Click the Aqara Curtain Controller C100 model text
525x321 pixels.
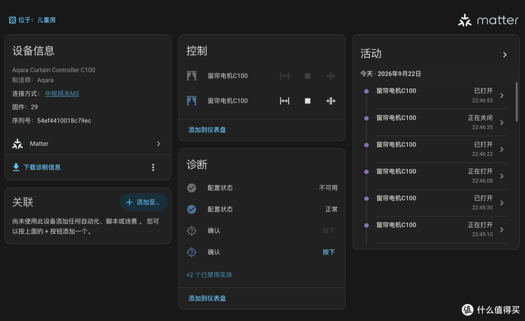pyautogui.click(x=53, y=70)
